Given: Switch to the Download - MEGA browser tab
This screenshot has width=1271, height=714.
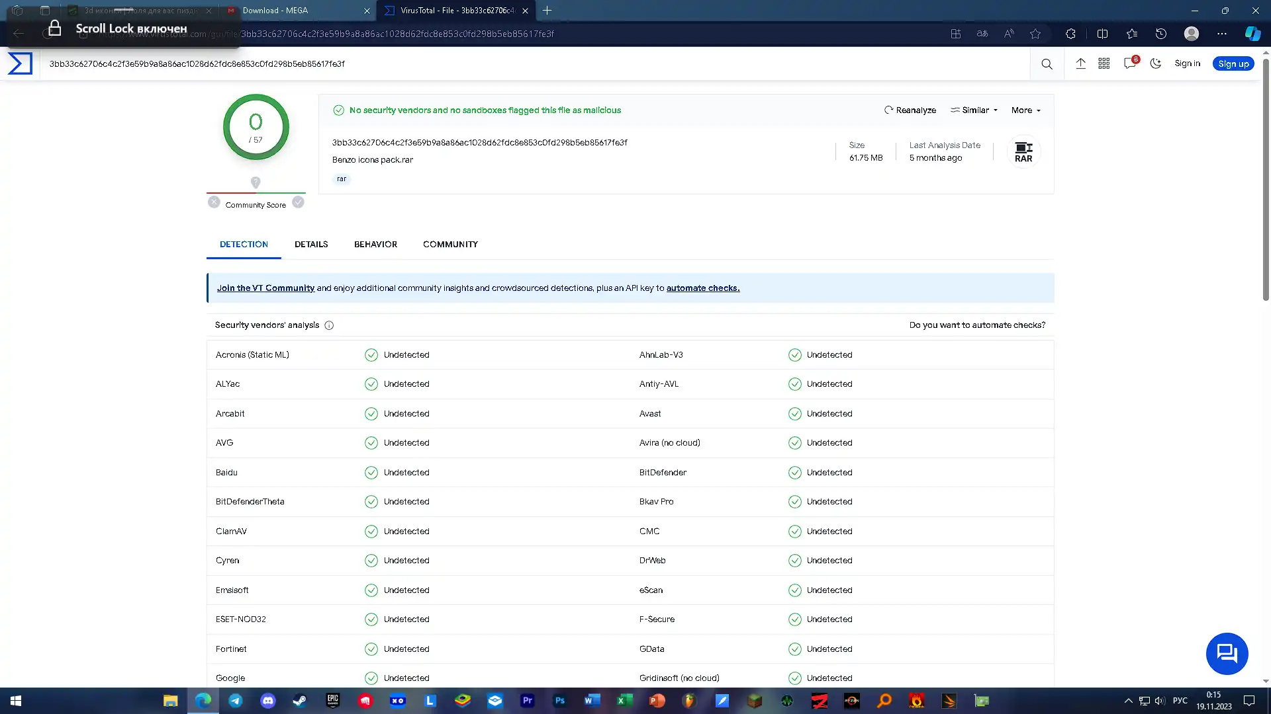Looking at the screenshot, I should coord(298,11).
